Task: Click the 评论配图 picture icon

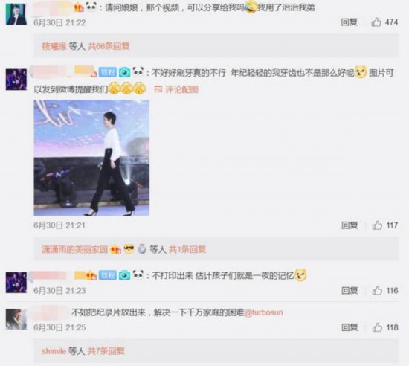Action: click(158, 89)
